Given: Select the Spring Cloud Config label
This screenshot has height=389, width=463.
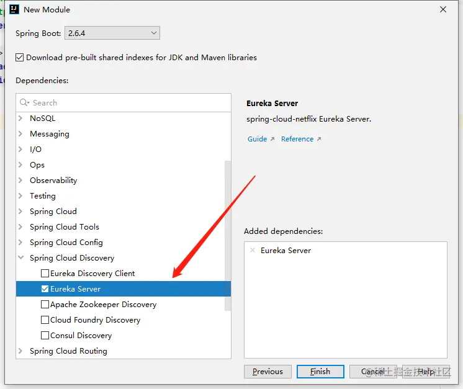Looking at the screenshot, I should click(x=66, y=243).
